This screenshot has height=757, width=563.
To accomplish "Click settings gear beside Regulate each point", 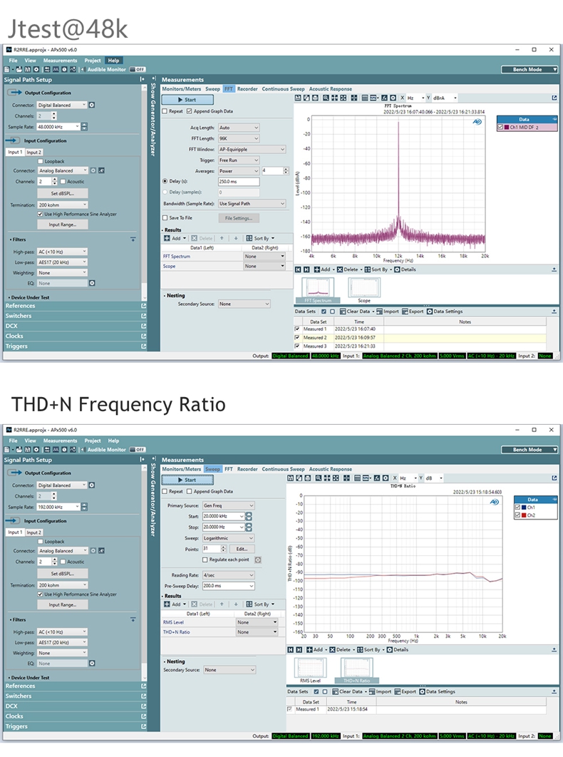I will [257, 560].
